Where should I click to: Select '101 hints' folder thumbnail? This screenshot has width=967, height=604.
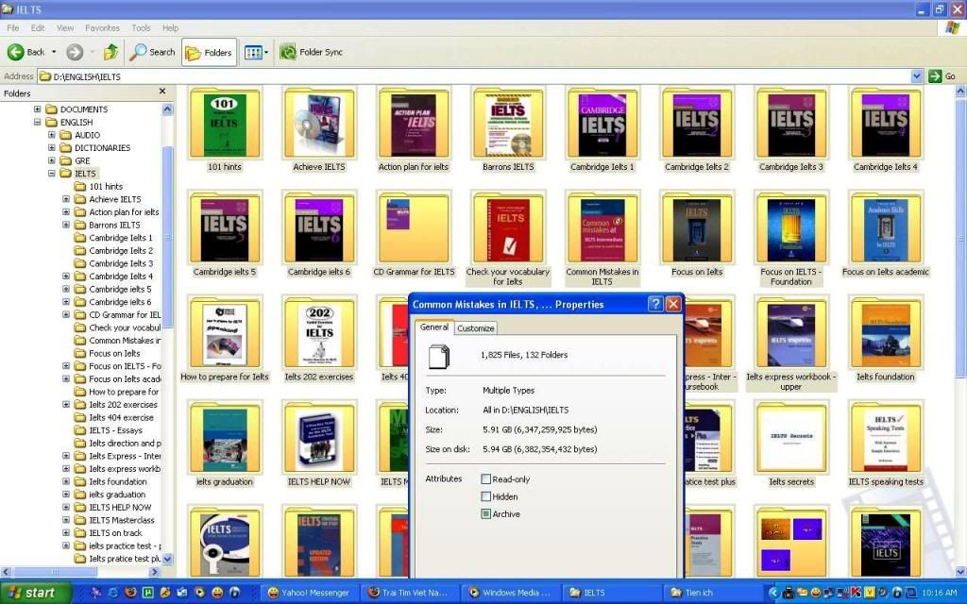pos(225,130)
